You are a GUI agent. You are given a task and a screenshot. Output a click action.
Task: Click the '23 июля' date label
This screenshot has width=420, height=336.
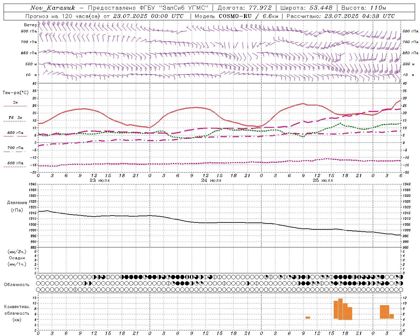100,180
